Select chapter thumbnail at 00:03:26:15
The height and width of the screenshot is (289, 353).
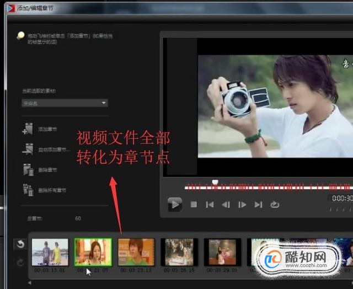(x=179, y=252)
